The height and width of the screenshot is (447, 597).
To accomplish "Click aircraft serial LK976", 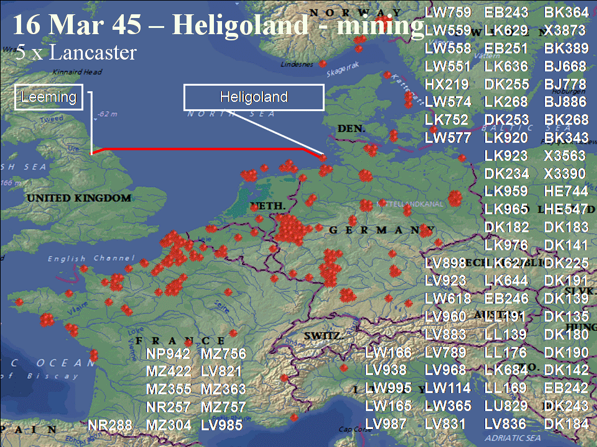I will coord(506,245).
